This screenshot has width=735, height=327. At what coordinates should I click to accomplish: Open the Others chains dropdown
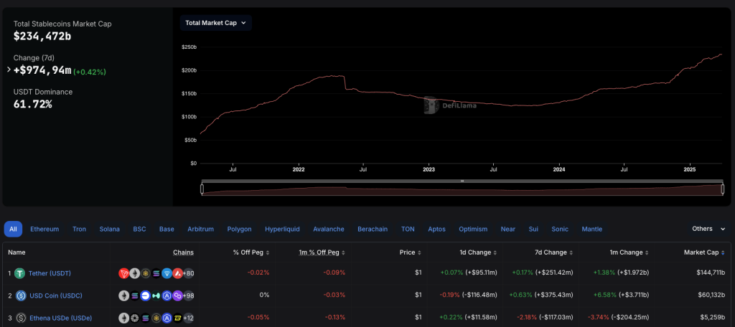pos(708,229)
